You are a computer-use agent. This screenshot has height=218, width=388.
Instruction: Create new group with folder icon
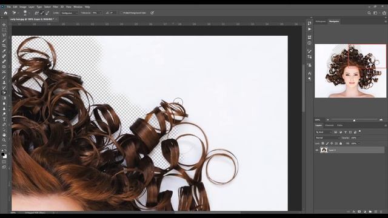tap(370, 211)
